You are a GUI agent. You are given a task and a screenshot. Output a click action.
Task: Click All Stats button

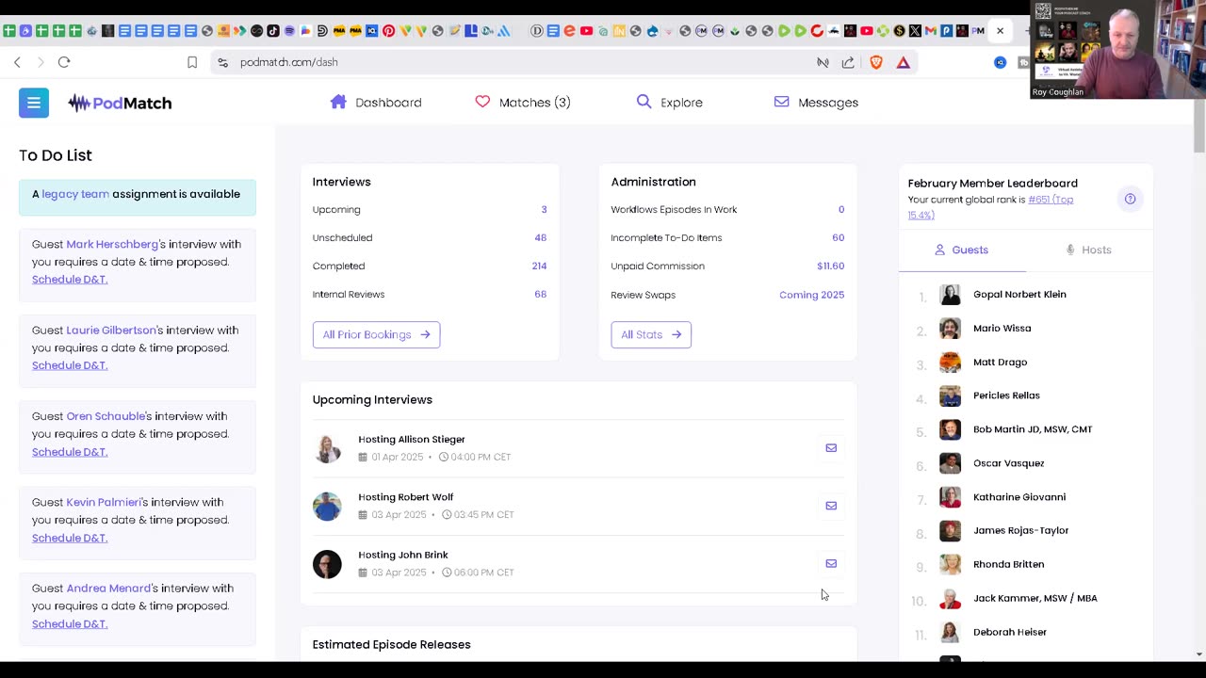(651, 334)
